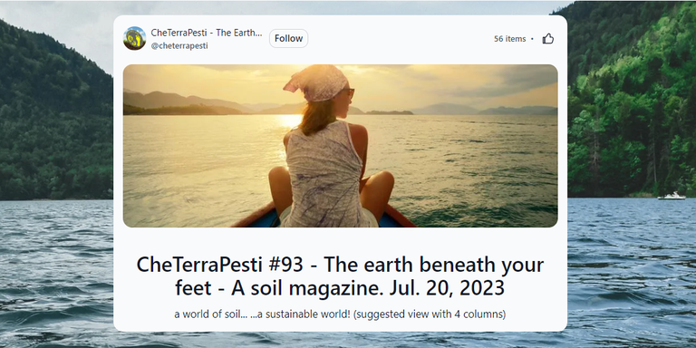Screen dimensions: 696x348
Task: Click the woman's headscarf in the cover photo
Action: point(316,83)
